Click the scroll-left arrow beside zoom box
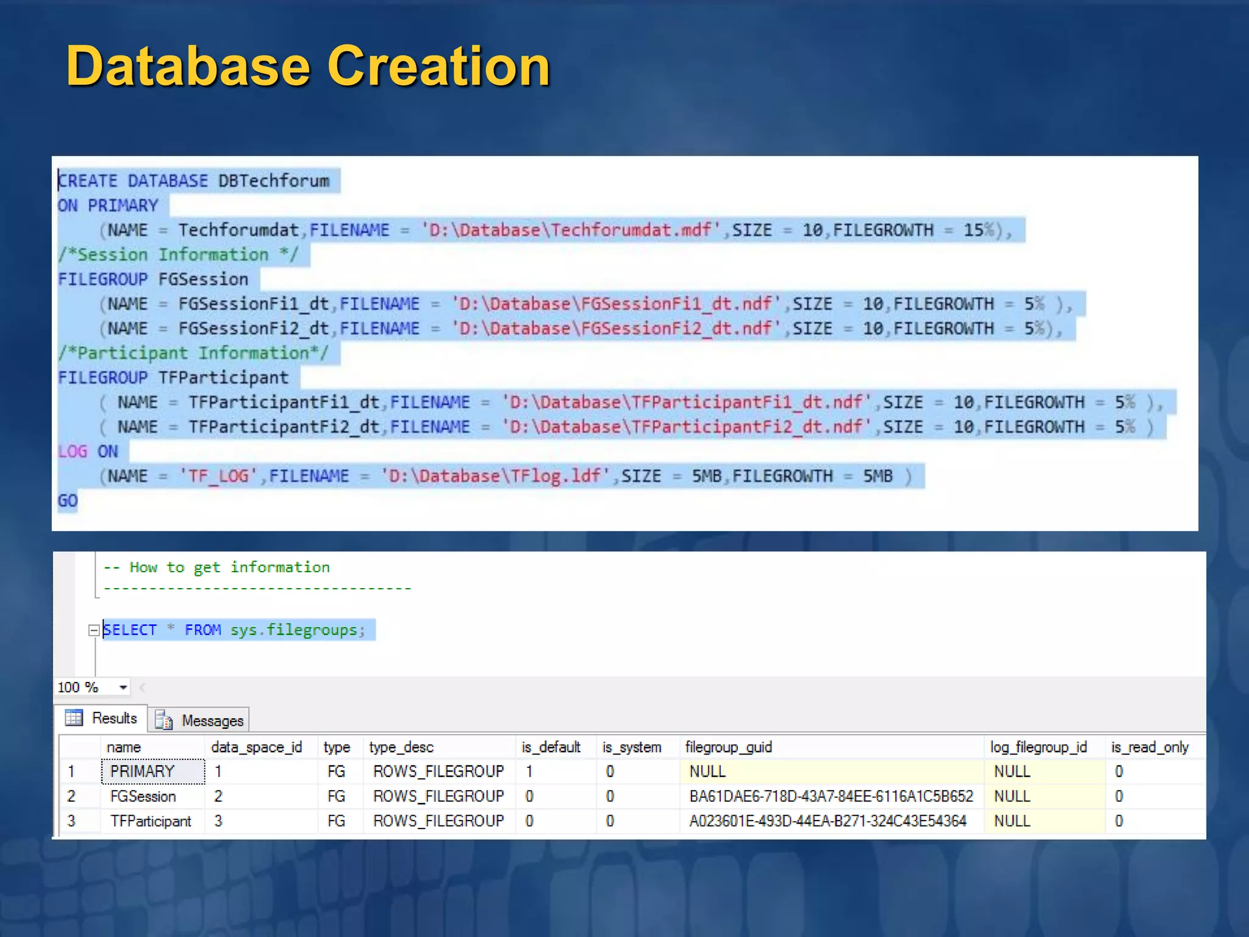The width and height of the screenshot is (1249, 937). [142, 687]
